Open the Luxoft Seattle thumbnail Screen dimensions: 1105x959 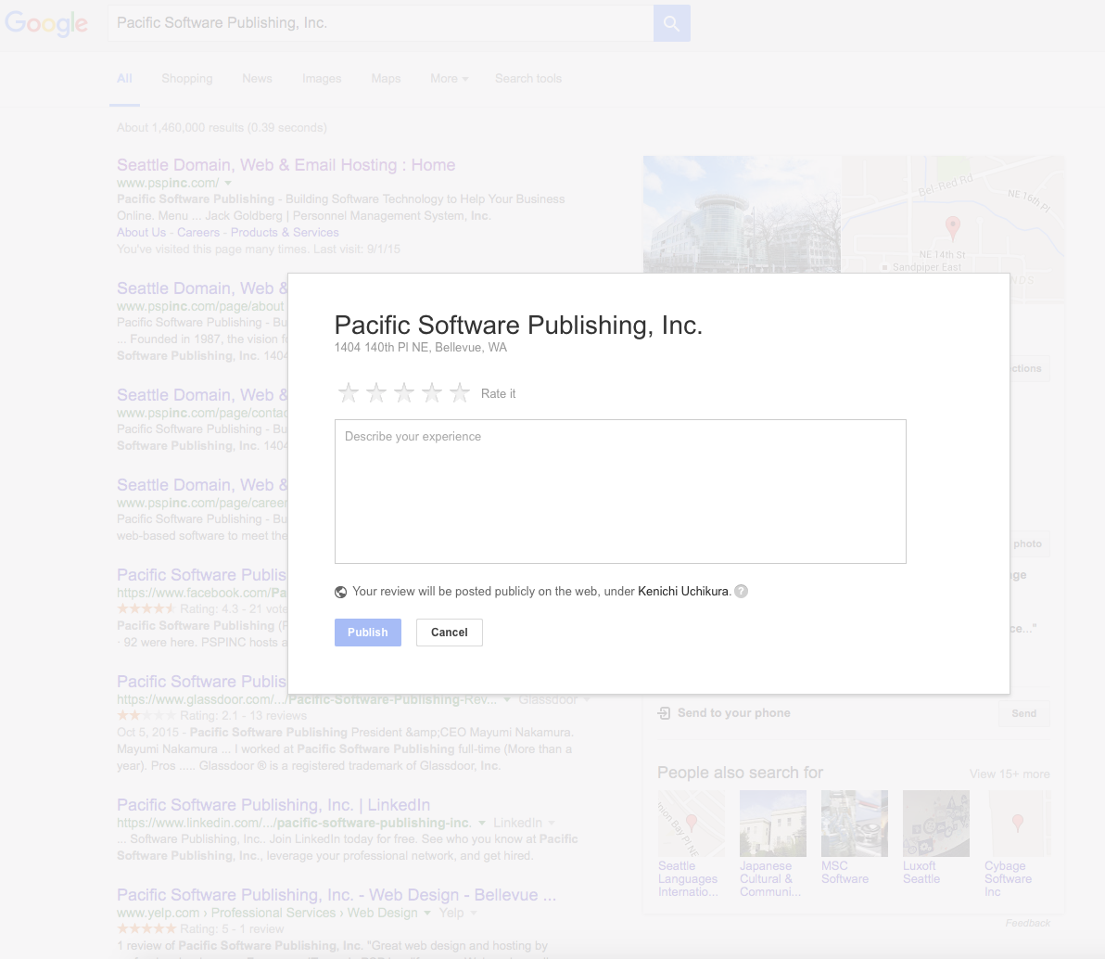click(936, 823)
